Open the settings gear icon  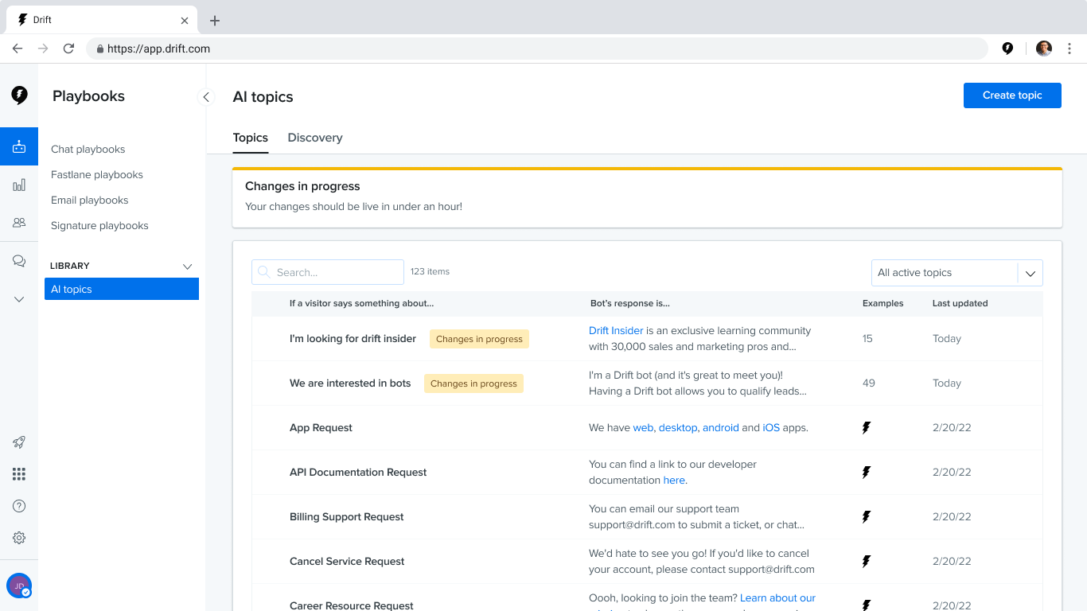coord(19,538)
